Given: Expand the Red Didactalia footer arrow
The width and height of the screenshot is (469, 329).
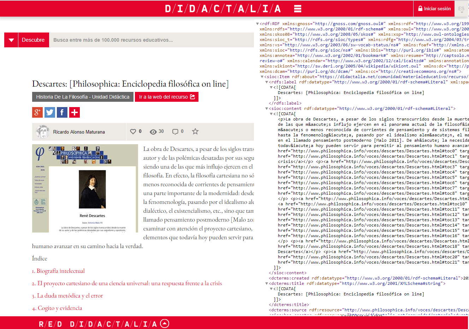Looking at the screenshot, I should 165,323.
